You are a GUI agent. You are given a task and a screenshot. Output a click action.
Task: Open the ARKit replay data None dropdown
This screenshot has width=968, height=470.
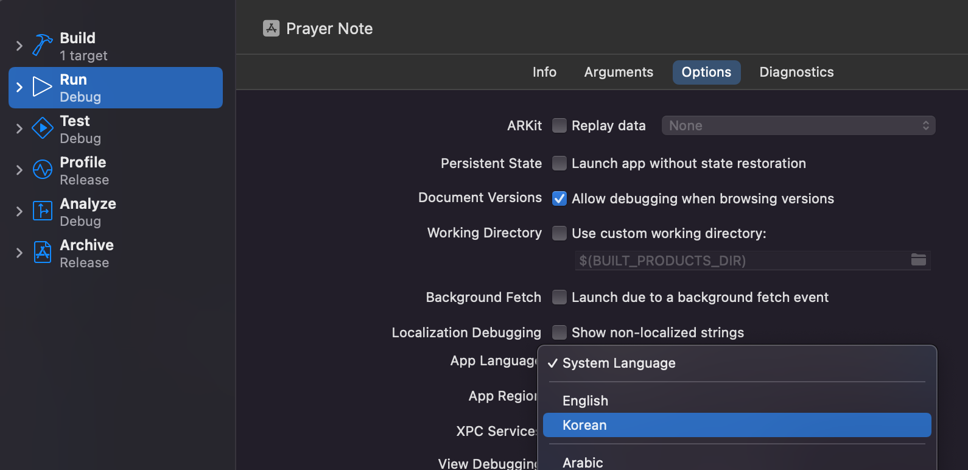pos(798,125)
